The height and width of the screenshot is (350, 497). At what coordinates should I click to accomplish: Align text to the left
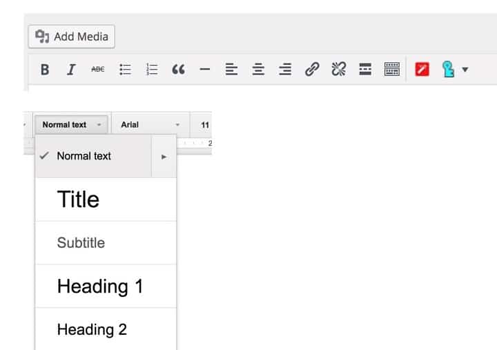pos(231,69)
